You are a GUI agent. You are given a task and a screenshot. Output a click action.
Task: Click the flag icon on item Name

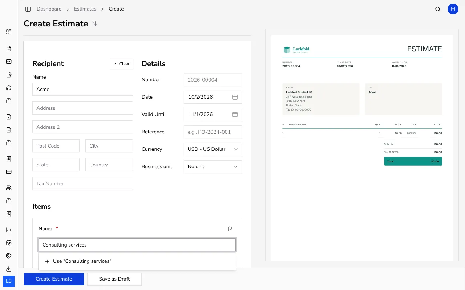coord(230,229)
